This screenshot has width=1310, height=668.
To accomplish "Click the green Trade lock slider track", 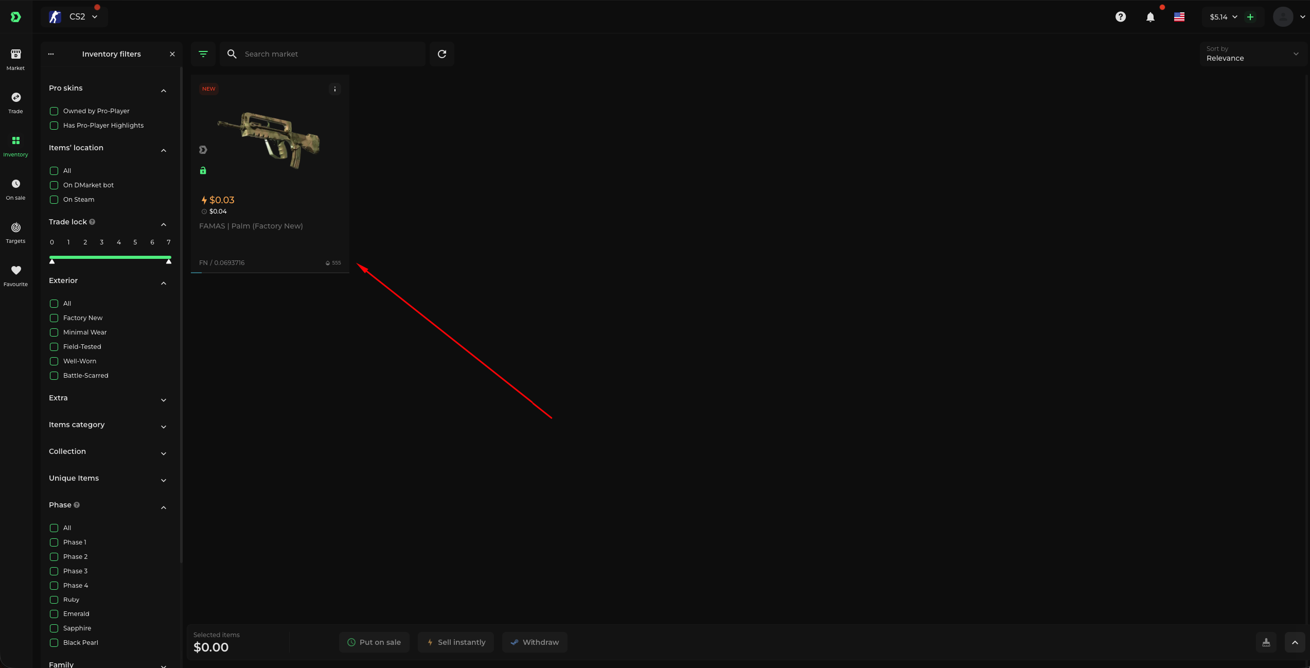I will pyautogui.click(x=110, y=257).
